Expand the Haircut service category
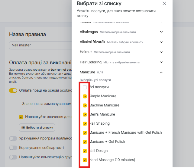 (161, 52)
